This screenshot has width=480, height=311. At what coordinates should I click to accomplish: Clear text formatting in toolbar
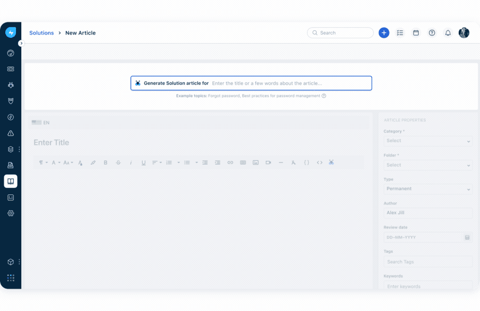pyautogui.click(x=294, y=163)
